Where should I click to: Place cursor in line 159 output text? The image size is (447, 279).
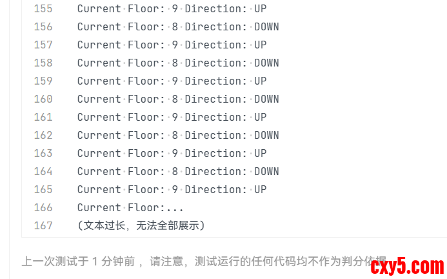point(172,81)
